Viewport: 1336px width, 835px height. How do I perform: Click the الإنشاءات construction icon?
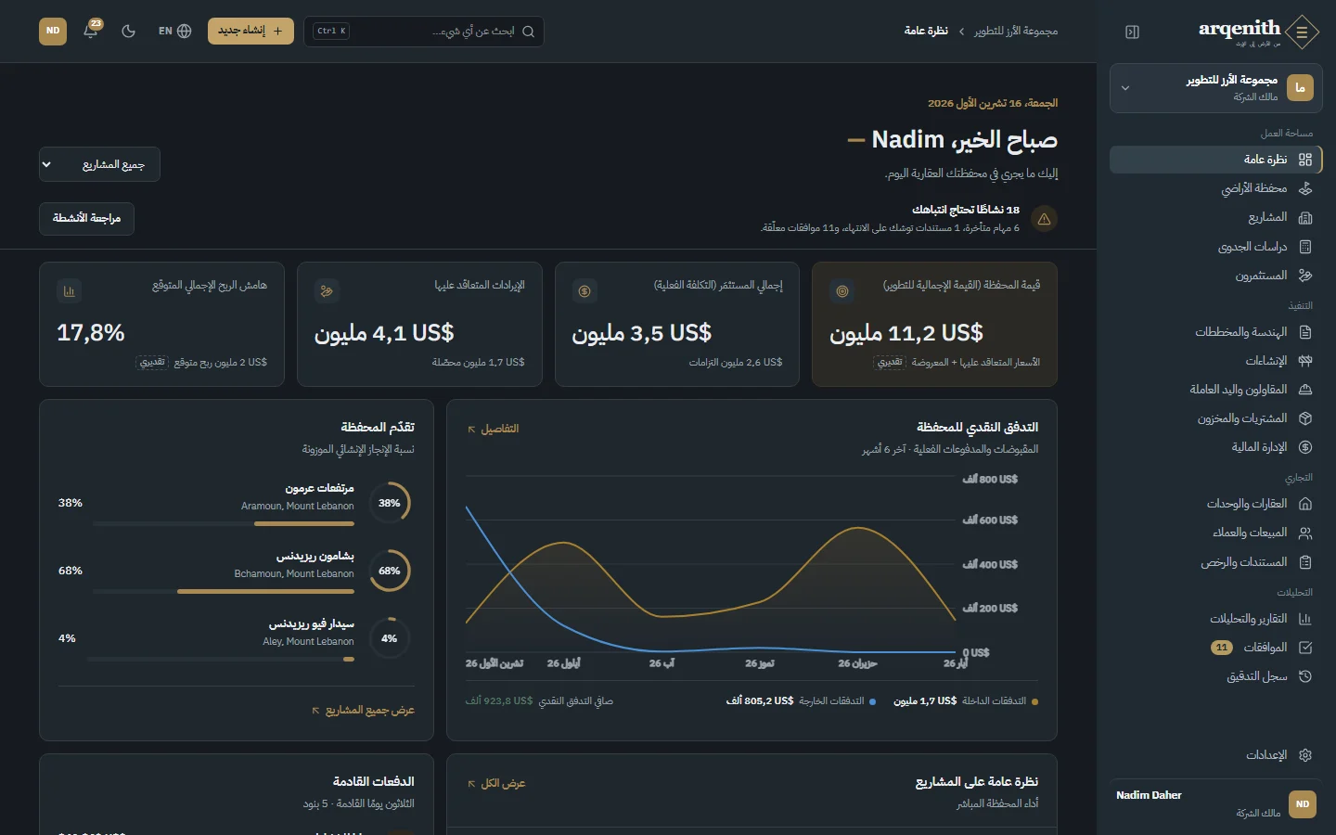pyautogui.click(x=1305, y=361)
